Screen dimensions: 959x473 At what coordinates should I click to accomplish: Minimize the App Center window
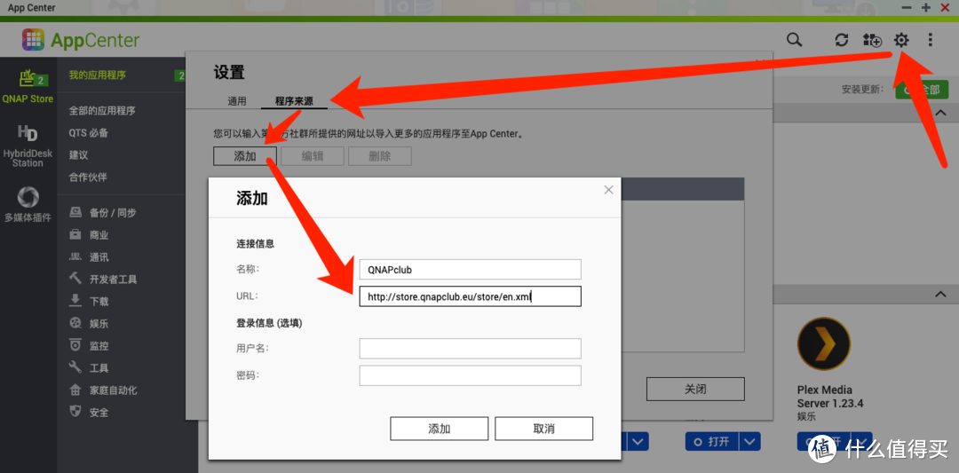pos(907,8)
